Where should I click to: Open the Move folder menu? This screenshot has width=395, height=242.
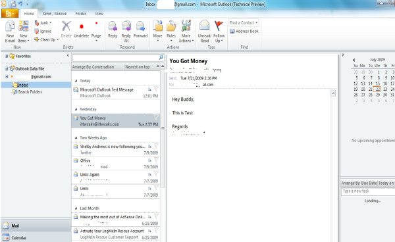158,31
